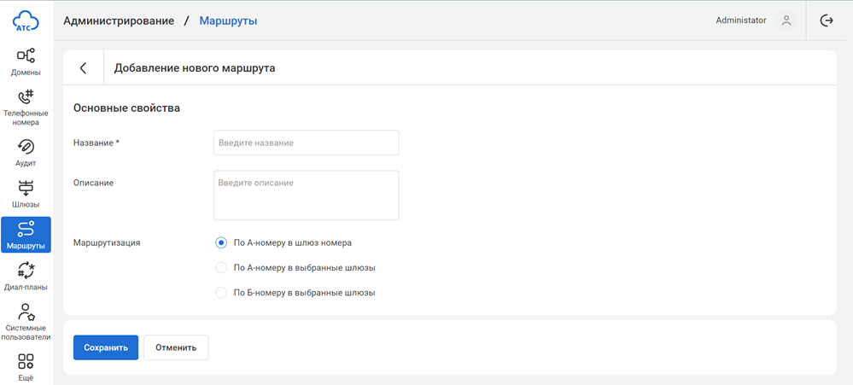Focus the Название input field
Viewport: 853px width, 385px height.
(x=306, y=143)
